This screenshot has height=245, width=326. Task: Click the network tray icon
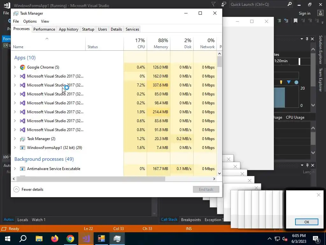coord(277,239)
